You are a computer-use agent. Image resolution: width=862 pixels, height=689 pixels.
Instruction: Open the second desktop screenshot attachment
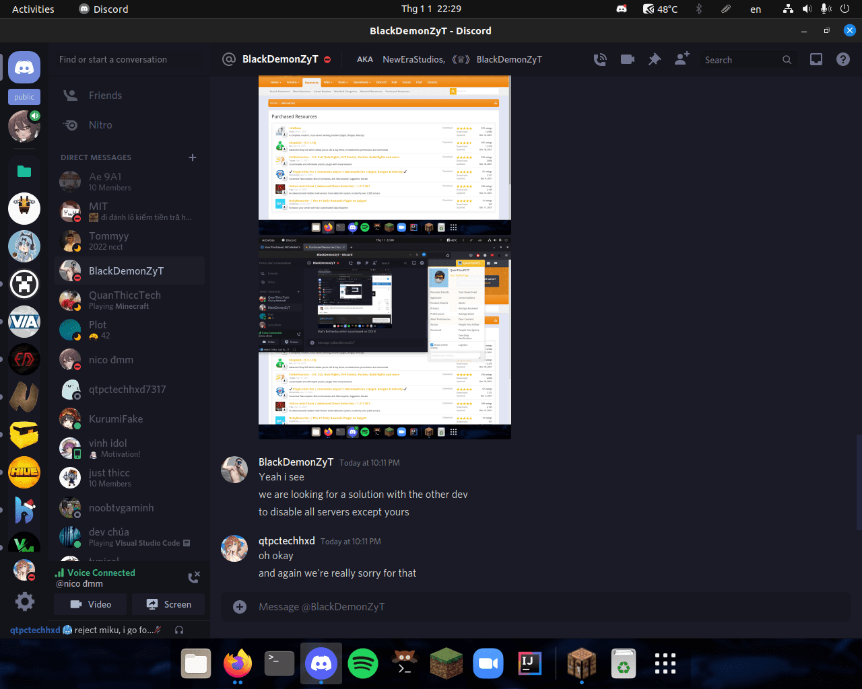[385, 338]
